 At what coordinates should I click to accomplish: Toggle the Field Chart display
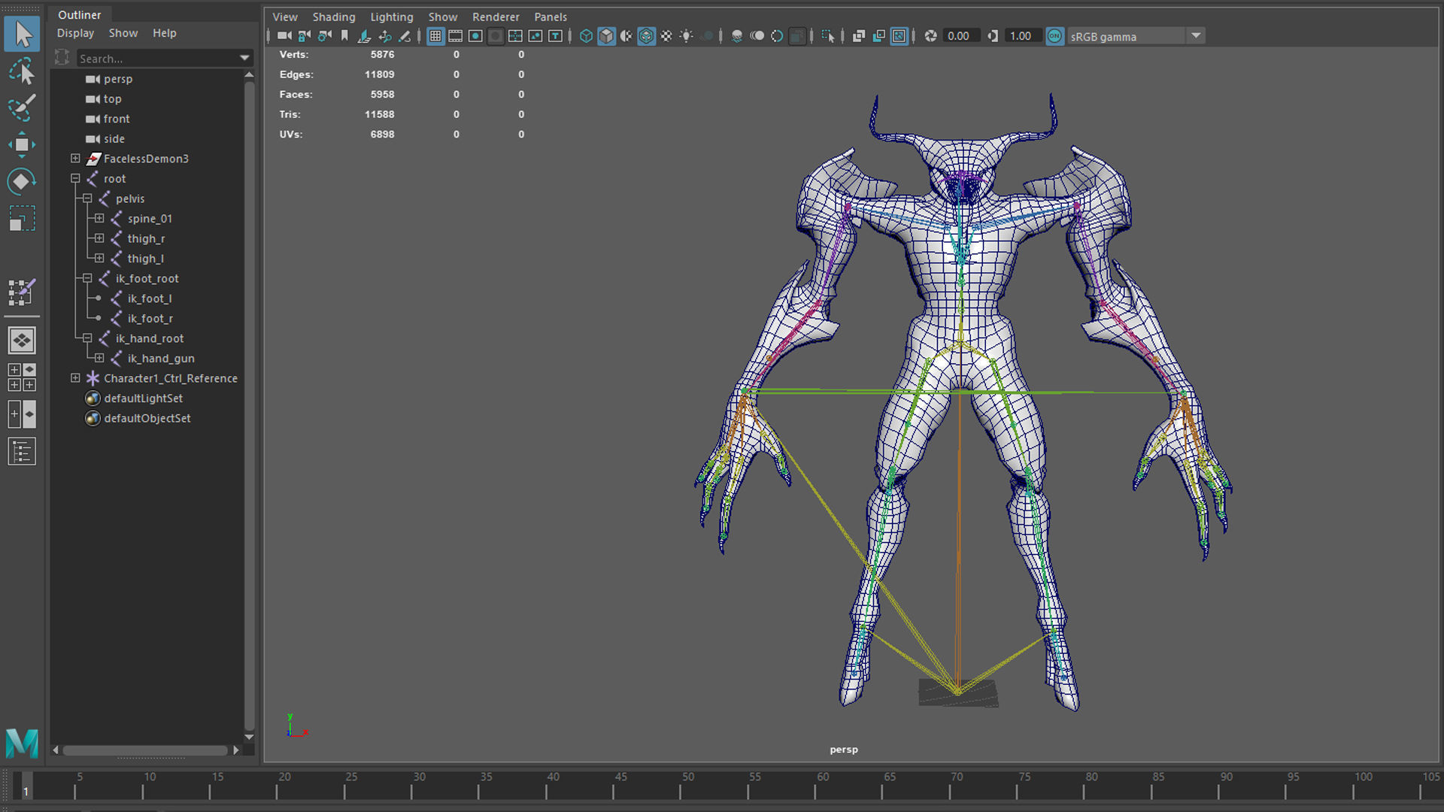point(515,36)
